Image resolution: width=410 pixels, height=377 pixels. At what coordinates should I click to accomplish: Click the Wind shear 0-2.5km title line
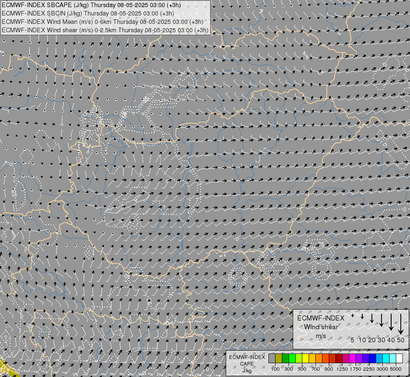tap(105, 30)
